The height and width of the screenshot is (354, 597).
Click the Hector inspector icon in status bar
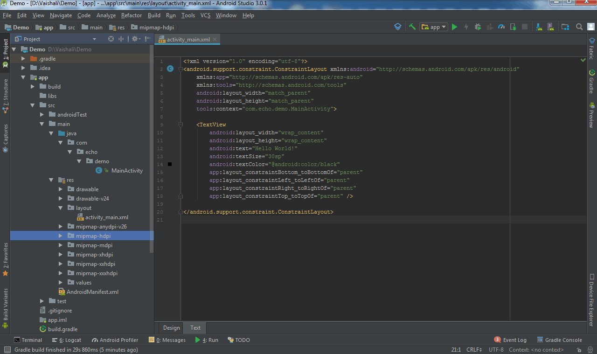point(590,350)
